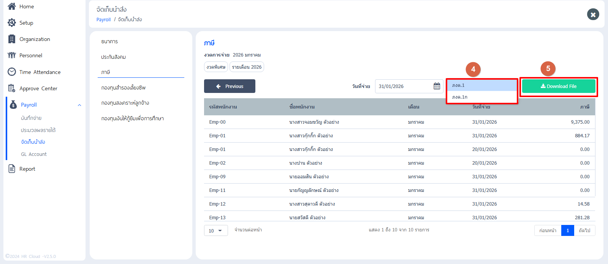Open the rows-per-page dropdown showing 10
Image resolution: width=608 pixels, height=264 pixels.
215,231
